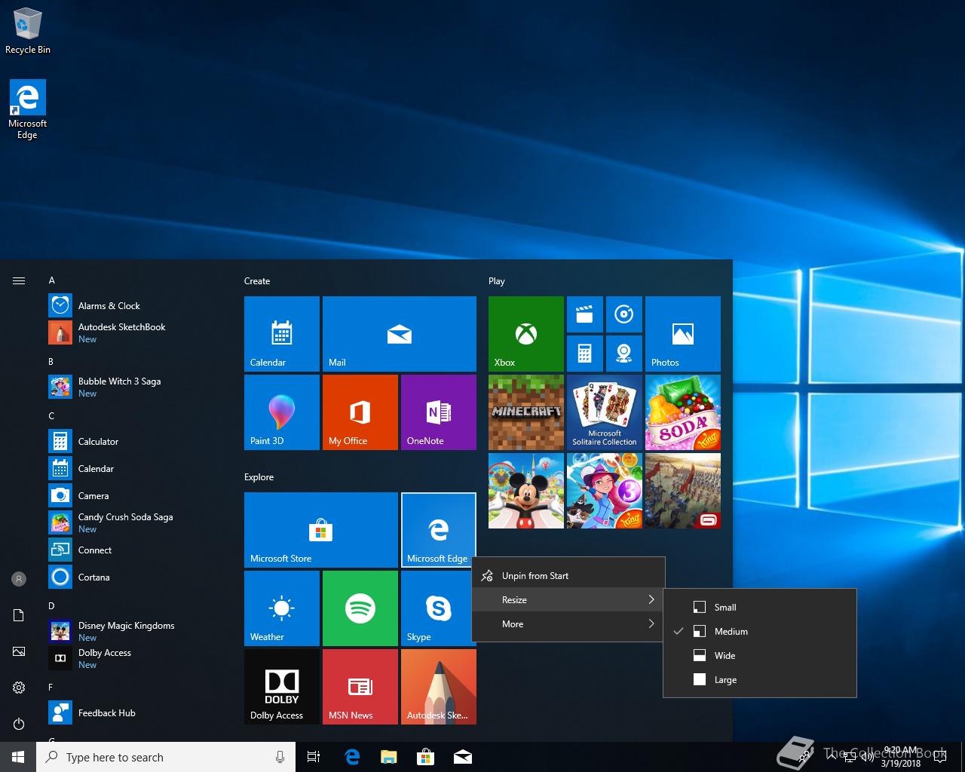965x772 pixels.
Task: Choose the Large tile size
Action: coord(760,680)
